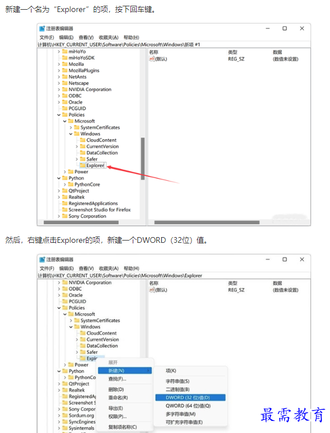Expand the CurrentVersion node in upper window
Image resolution: width=330 pixels, height=433 pixels.
pyautogui.click(x=77, y=147)
